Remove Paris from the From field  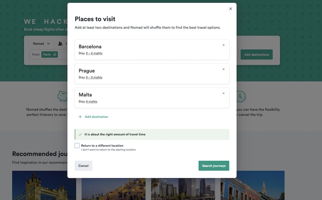(x=55, y=54)
